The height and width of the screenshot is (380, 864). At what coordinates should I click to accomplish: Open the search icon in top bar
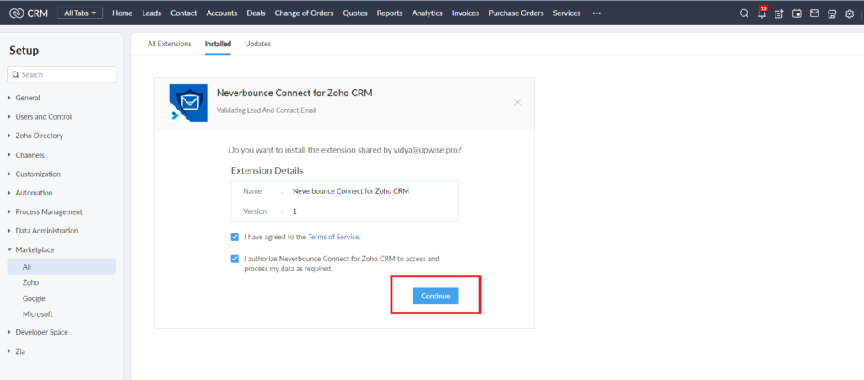point(744,13)
